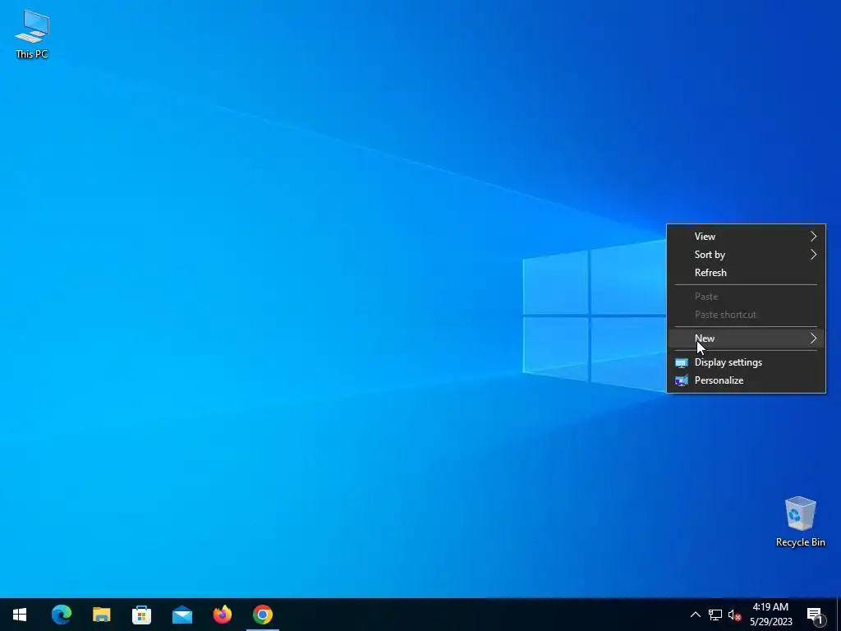
Task: Select the This PC desktop icon
Action: [x=32, y=33]
